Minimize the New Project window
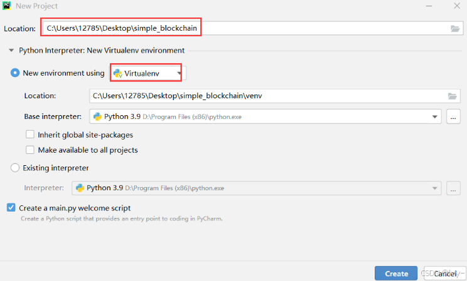 (429, 6)
